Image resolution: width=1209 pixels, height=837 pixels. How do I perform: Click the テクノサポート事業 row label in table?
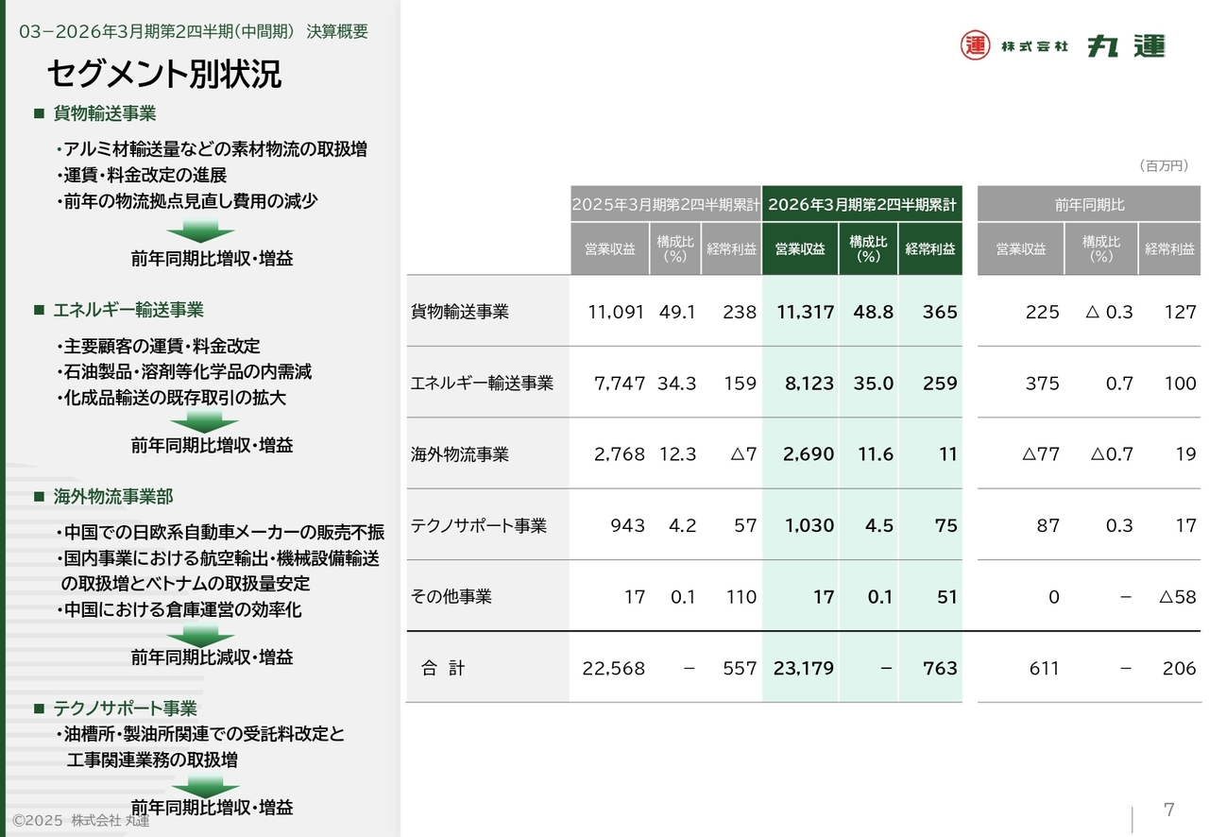[479, 526]
